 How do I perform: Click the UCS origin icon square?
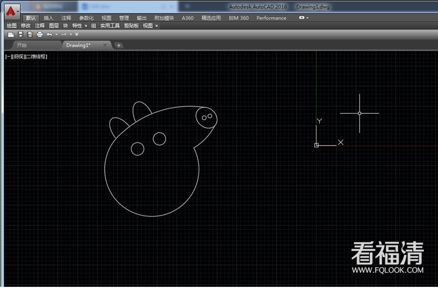(316, 145)
